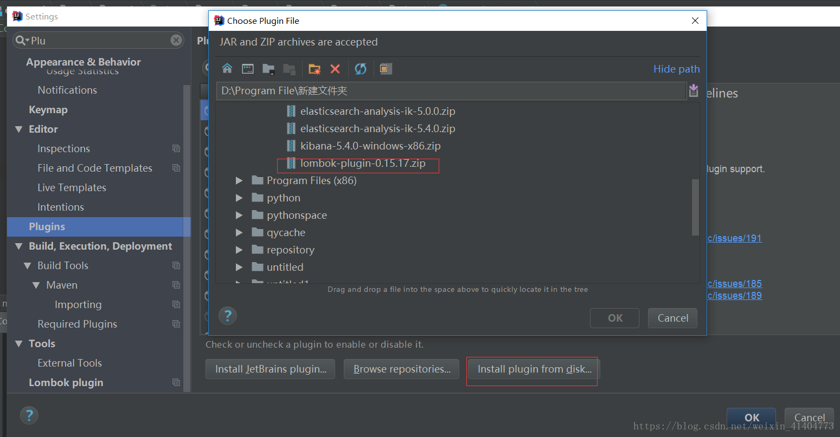Open Lombok plugin settings
840x437 pixels.
(x=66, y=382)
